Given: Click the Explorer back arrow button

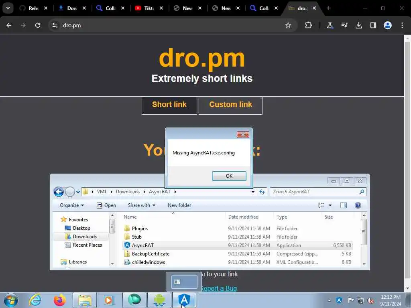Looking at the screenshot, I should 59,192.
